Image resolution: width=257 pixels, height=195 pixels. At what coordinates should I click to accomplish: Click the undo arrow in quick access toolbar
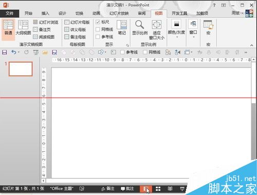(x=14, y=52)
